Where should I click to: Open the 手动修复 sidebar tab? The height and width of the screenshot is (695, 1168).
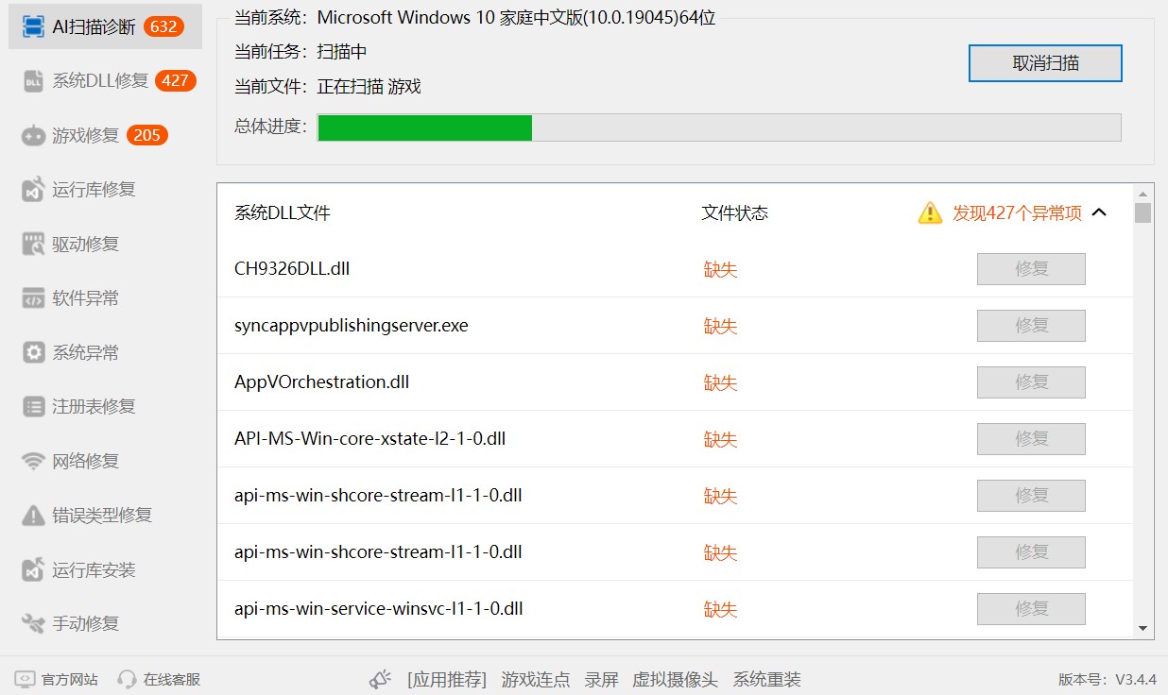85,624
